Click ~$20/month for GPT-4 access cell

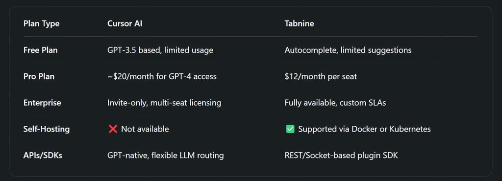click(x=162, y=77)
